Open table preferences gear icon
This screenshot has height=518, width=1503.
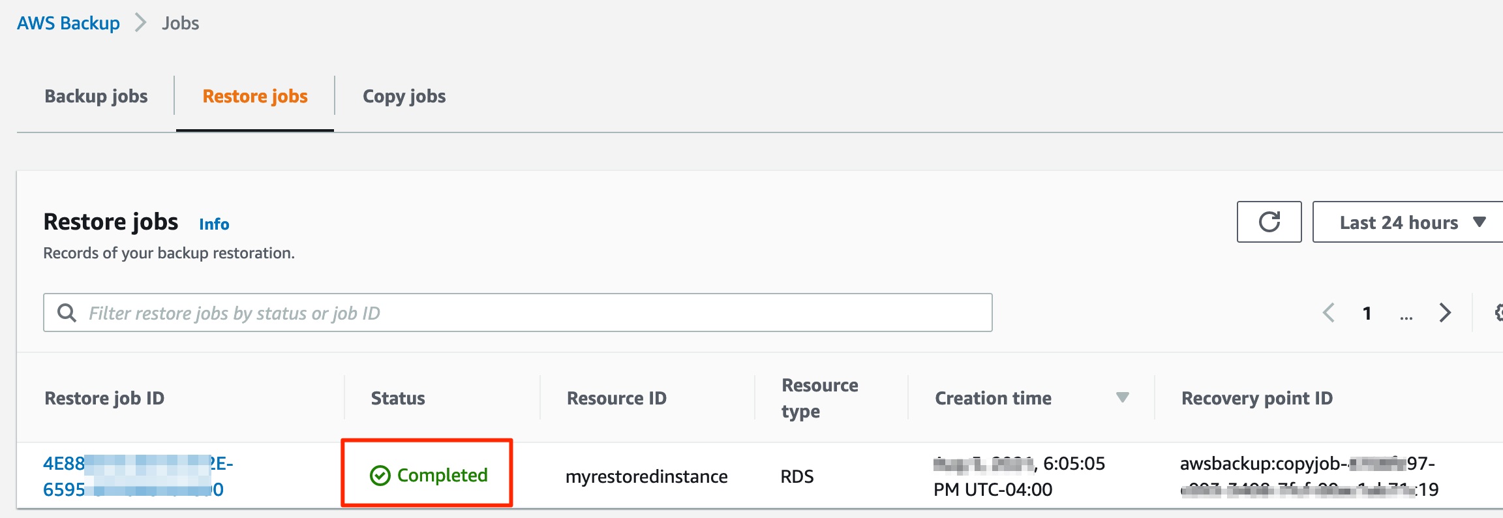tap(1498, 313)
